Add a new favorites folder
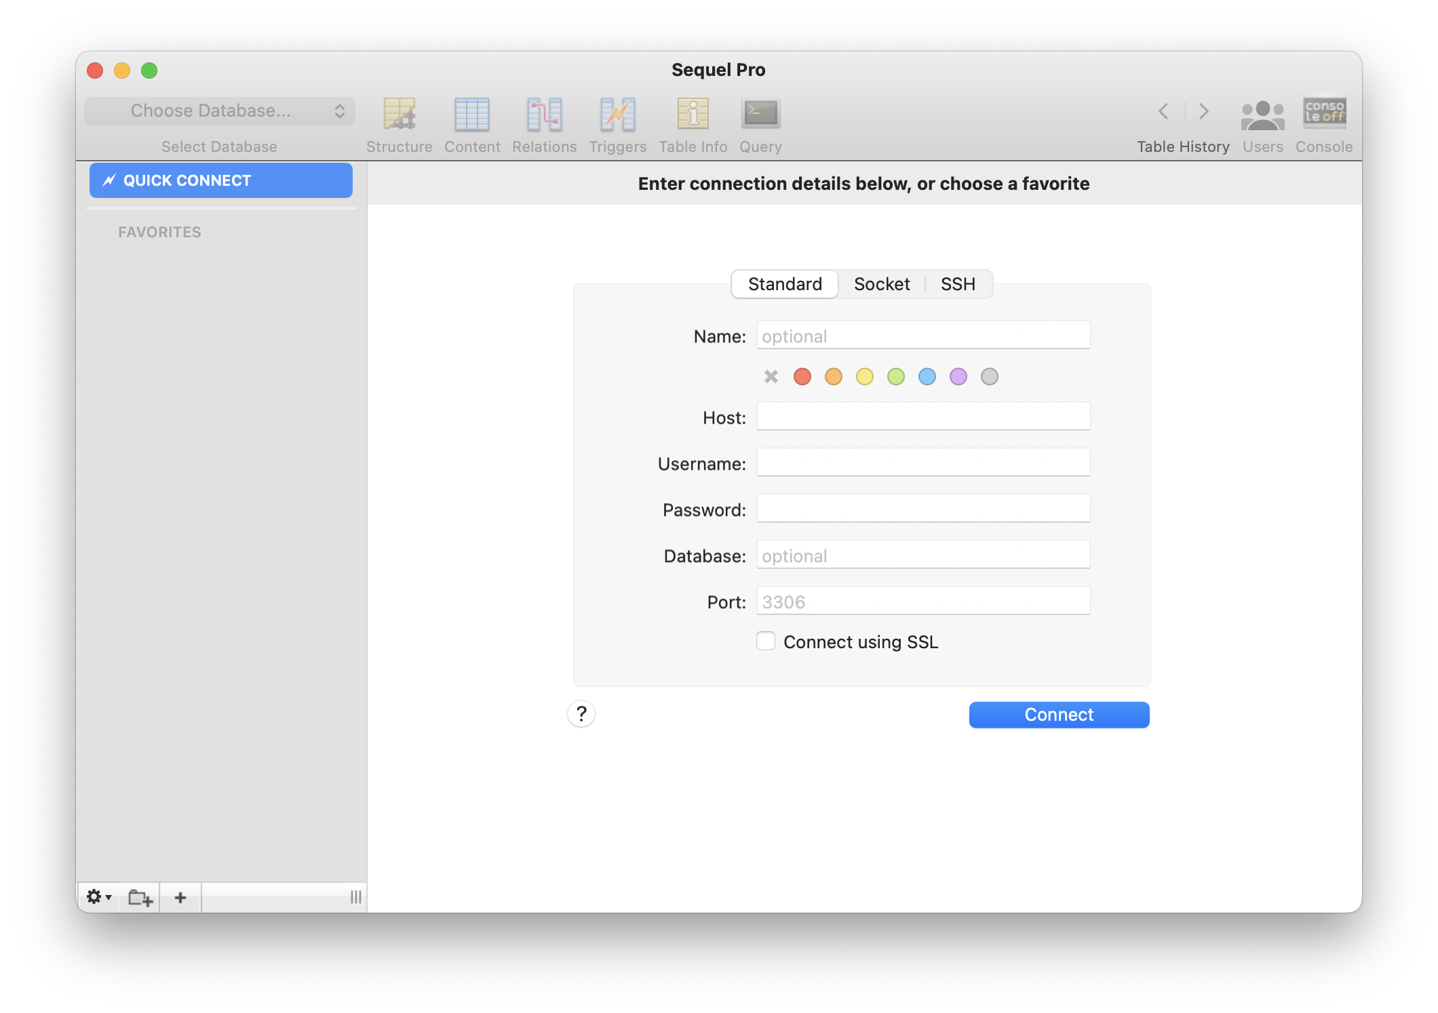The width and height of the screenshot is (1438, 1013). point(140,897)
